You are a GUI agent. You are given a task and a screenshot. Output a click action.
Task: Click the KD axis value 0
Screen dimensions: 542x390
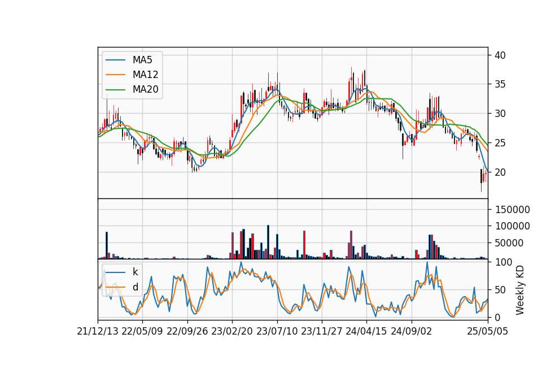[x=497, y=317]
